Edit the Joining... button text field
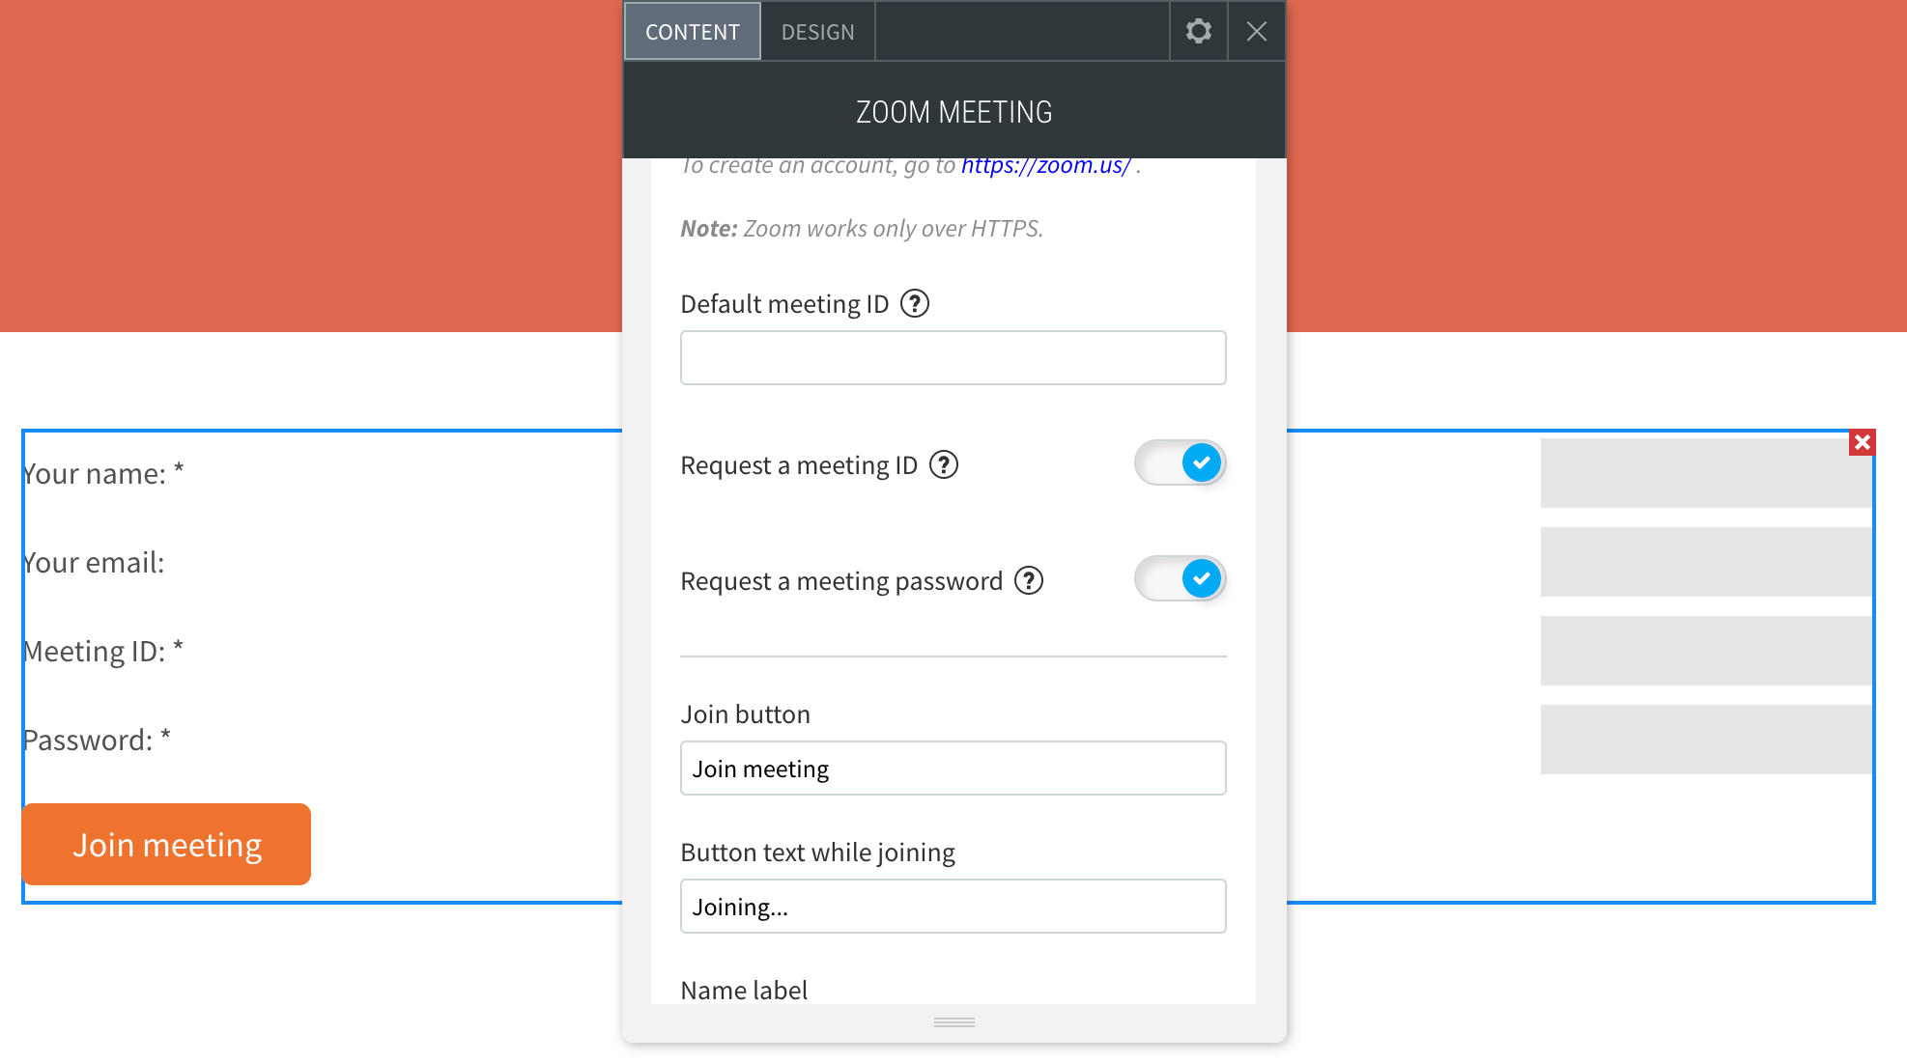The height and width of the screenshot is (1062, 1907). coord(953,907)
